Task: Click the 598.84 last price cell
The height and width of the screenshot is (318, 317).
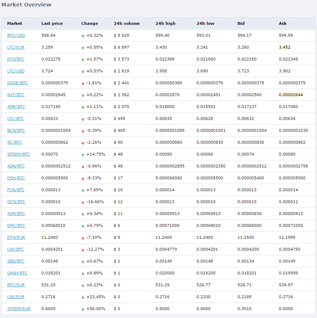Action: pyautogui.click(x=48, y=36)
